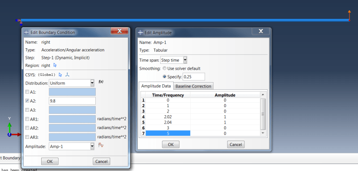Click OK in Edit Boundary Condition
Image resolution: width=358 pixels, height=171 pixels.
coord(50,162)
